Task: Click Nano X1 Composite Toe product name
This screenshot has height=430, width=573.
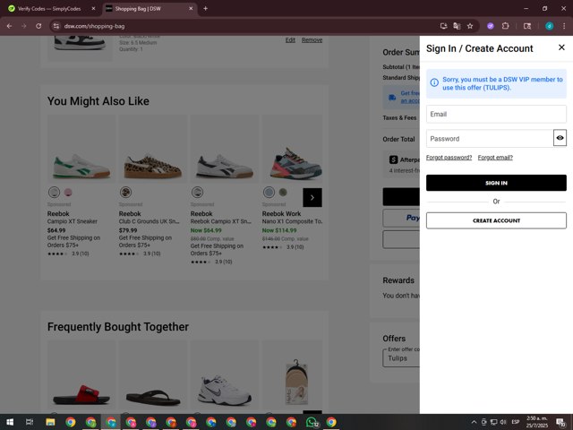Action: [293, 221]
